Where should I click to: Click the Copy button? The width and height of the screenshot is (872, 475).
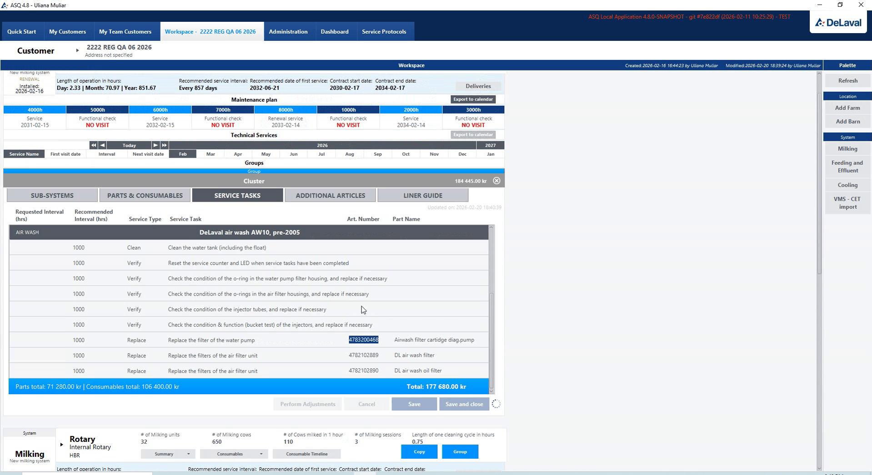pos(419,451)
